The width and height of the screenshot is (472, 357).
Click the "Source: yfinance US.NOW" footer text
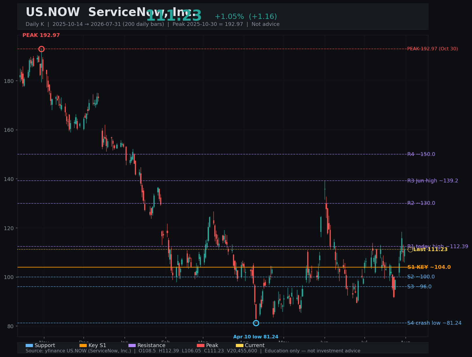pyautogui.click(x=193, y=351)
